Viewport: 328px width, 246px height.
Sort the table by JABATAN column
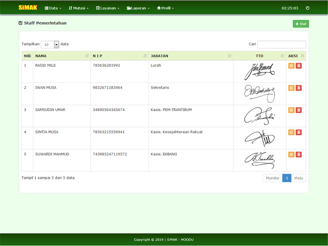[191, 56]
